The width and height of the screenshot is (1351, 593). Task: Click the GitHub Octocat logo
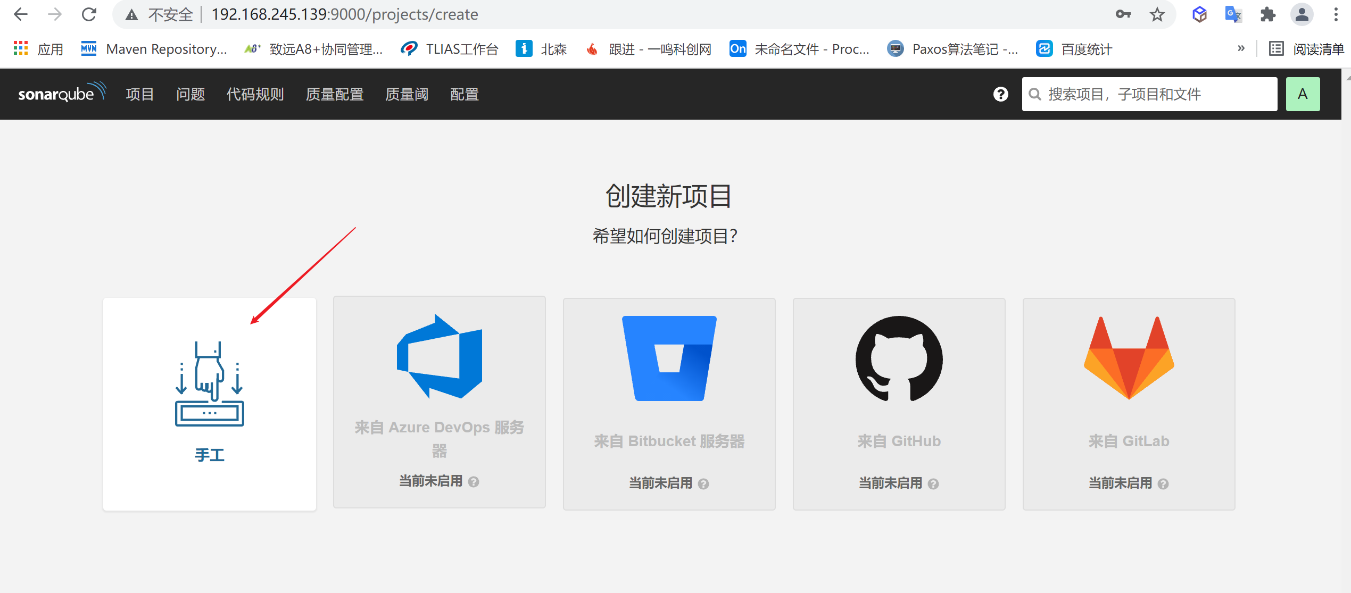coord(899,358)
